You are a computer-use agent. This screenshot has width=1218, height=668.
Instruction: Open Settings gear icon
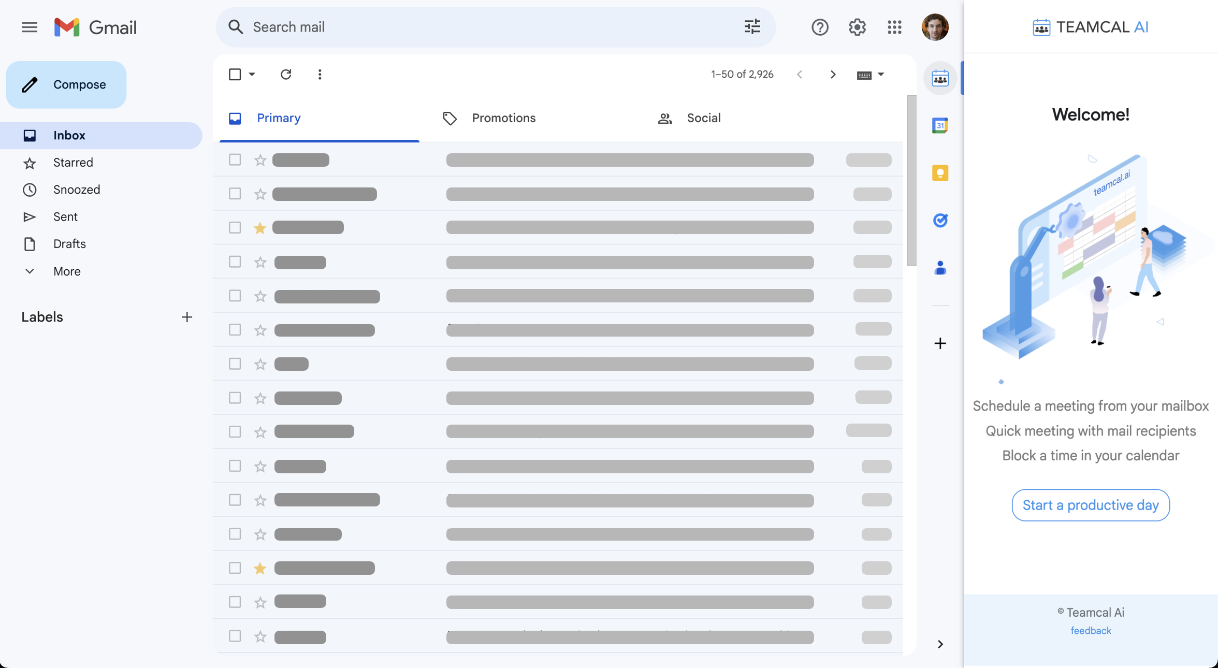857,27
